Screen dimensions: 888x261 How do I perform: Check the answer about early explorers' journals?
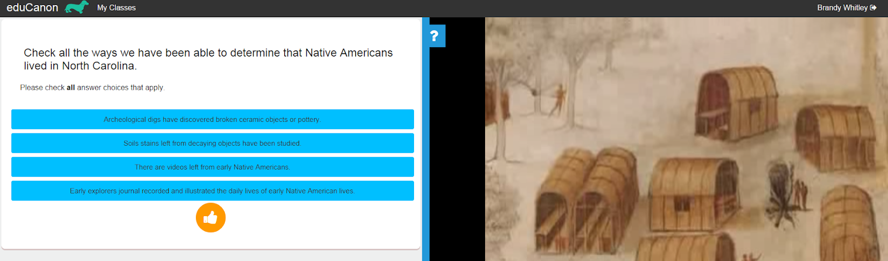[213, 191]
